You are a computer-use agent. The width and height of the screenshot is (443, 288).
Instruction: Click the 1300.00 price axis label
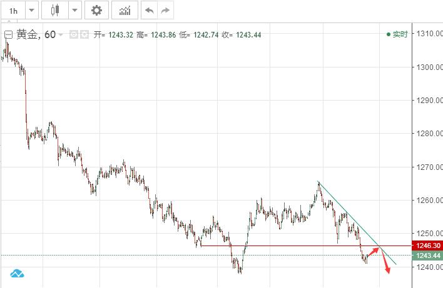[429, 67]
